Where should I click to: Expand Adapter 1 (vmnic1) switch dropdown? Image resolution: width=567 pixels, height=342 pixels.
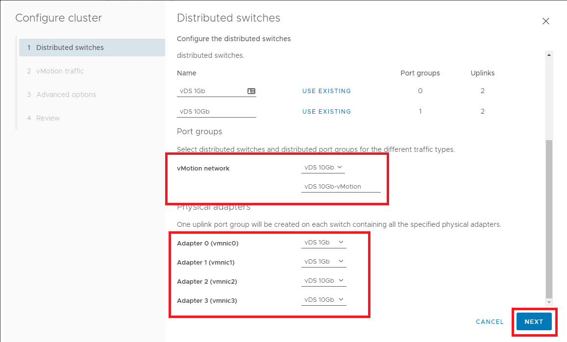coord(323,262)
